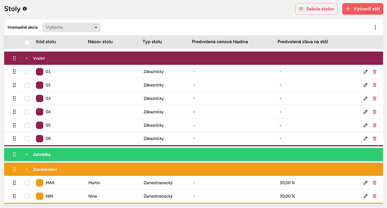Open the Sekcie stolov button

[x=316, y=9]
